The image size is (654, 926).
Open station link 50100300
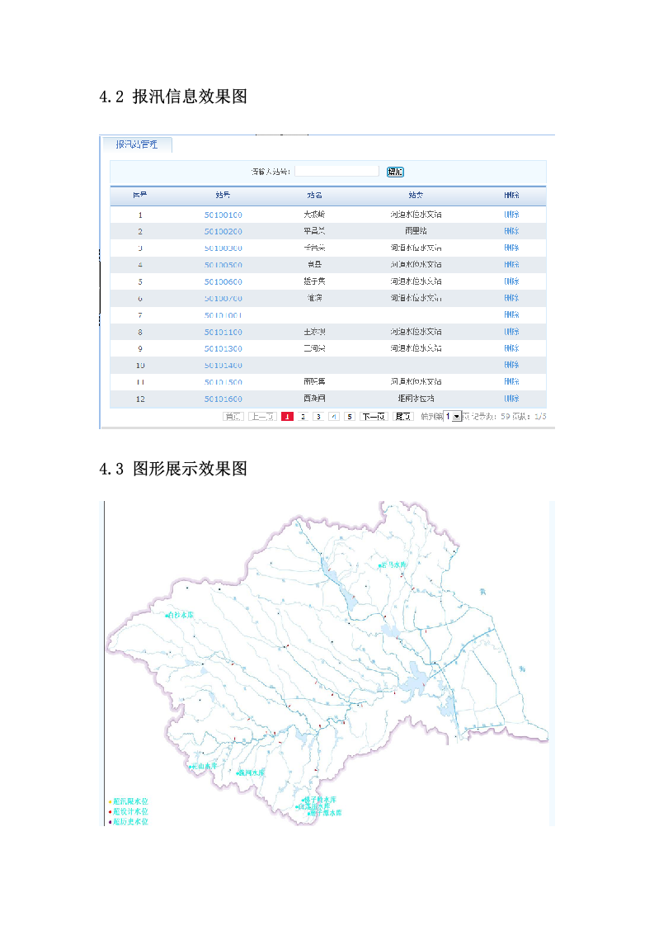coord(223,248)
